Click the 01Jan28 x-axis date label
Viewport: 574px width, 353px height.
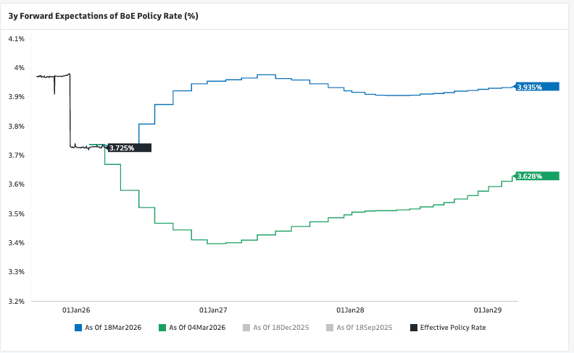coord(351,310)
